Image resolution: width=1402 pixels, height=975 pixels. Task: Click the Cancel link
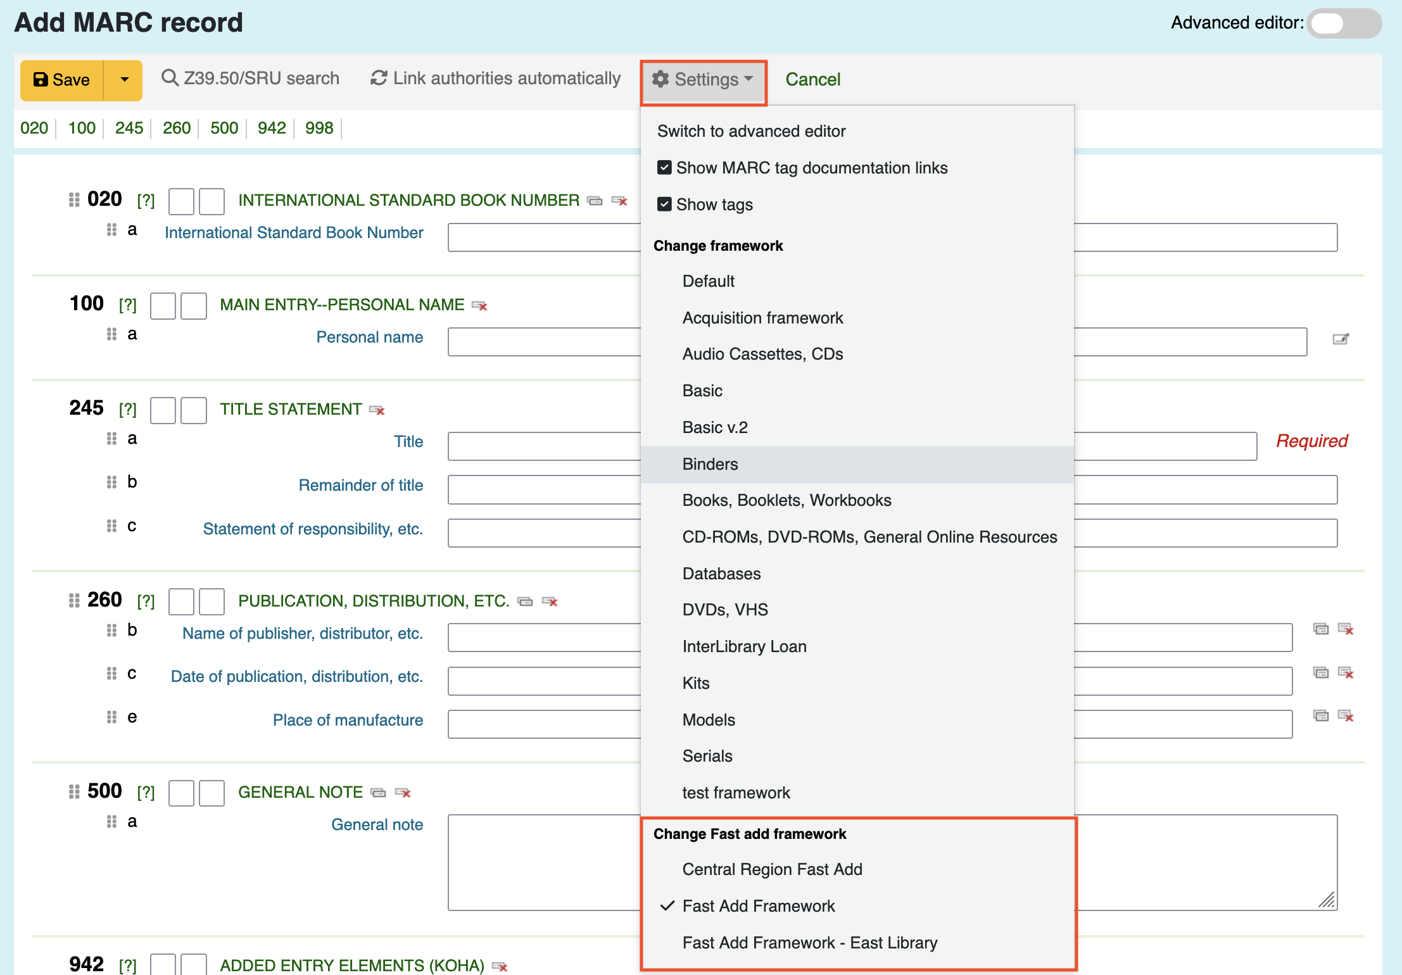[813, 80]
